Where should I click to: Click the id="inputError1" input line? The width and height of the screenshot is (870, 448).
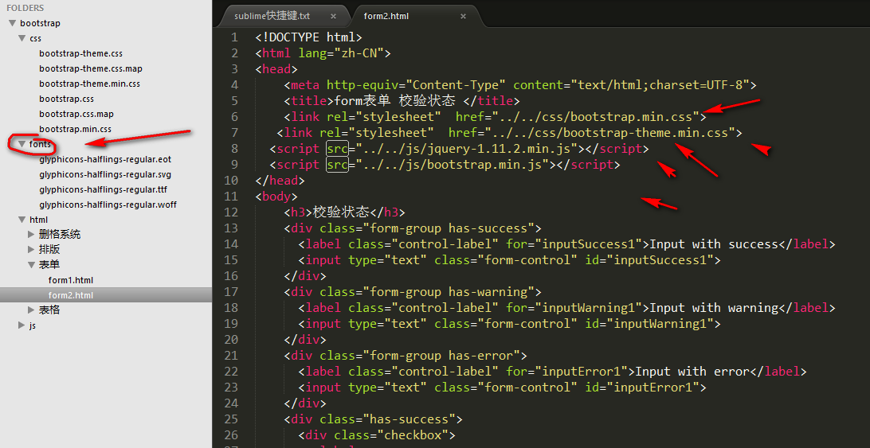(x=502, y=388)
